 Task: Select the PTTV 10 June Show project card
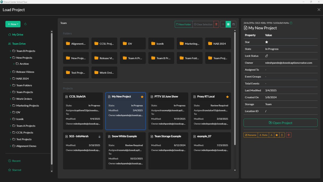(168, 111)
